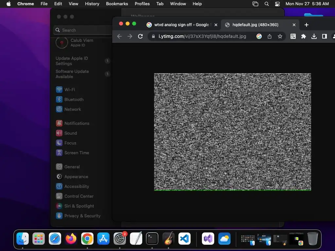Launch GarageBand from the Dock

coord(168,239)
